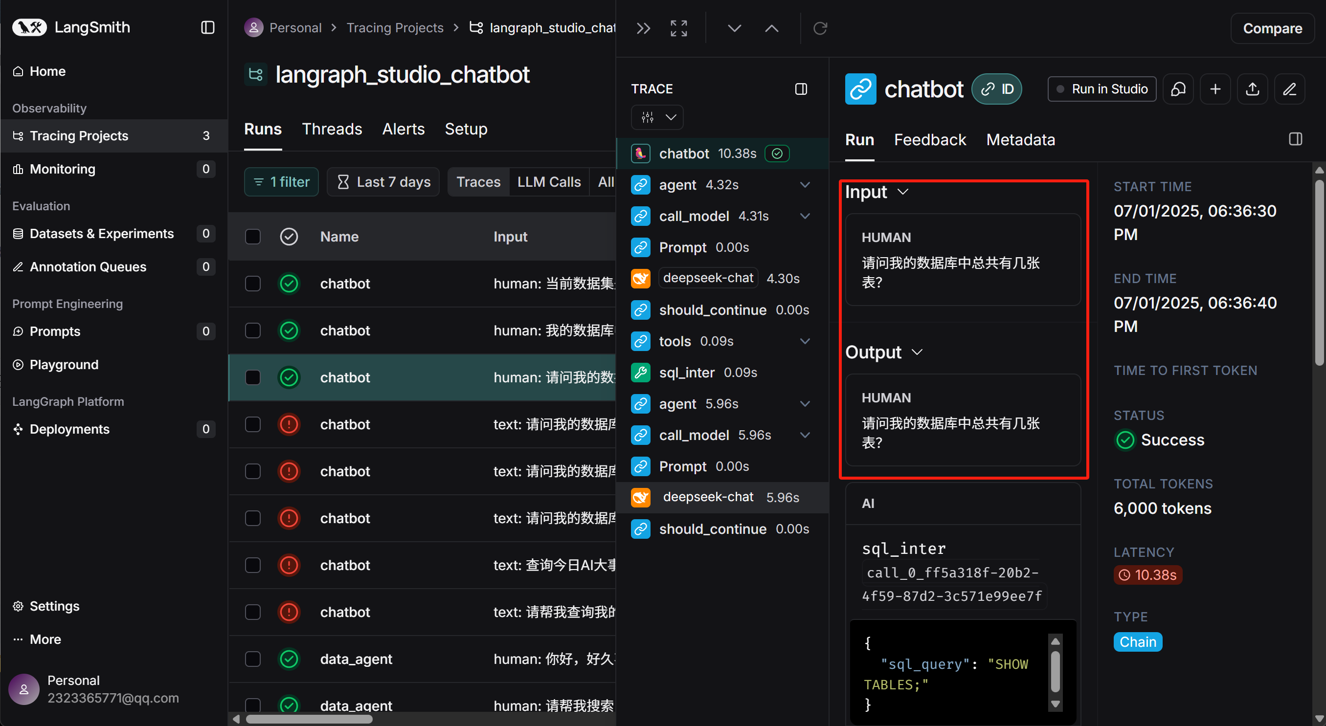The width and height of the screenshot is (1326, 726).
Task: Open Annotation Queues
Action: [x=114, y=266]
